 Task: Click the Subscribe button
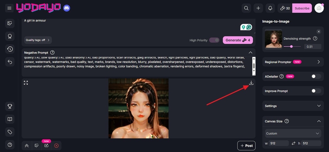[302, 8]
